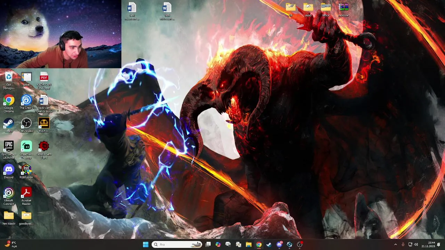Open the goodbyed... folder on the desktop
This screenshot has height=250, width=445.
pyautogui.click(x=26, y=218)
